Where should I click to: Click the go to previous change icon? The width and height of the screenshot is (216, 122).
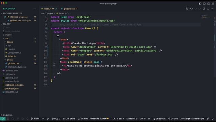pos(191,9)
